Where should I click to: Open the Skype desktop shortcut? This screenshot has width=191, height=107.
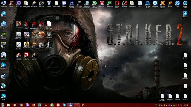coord(4,97)
